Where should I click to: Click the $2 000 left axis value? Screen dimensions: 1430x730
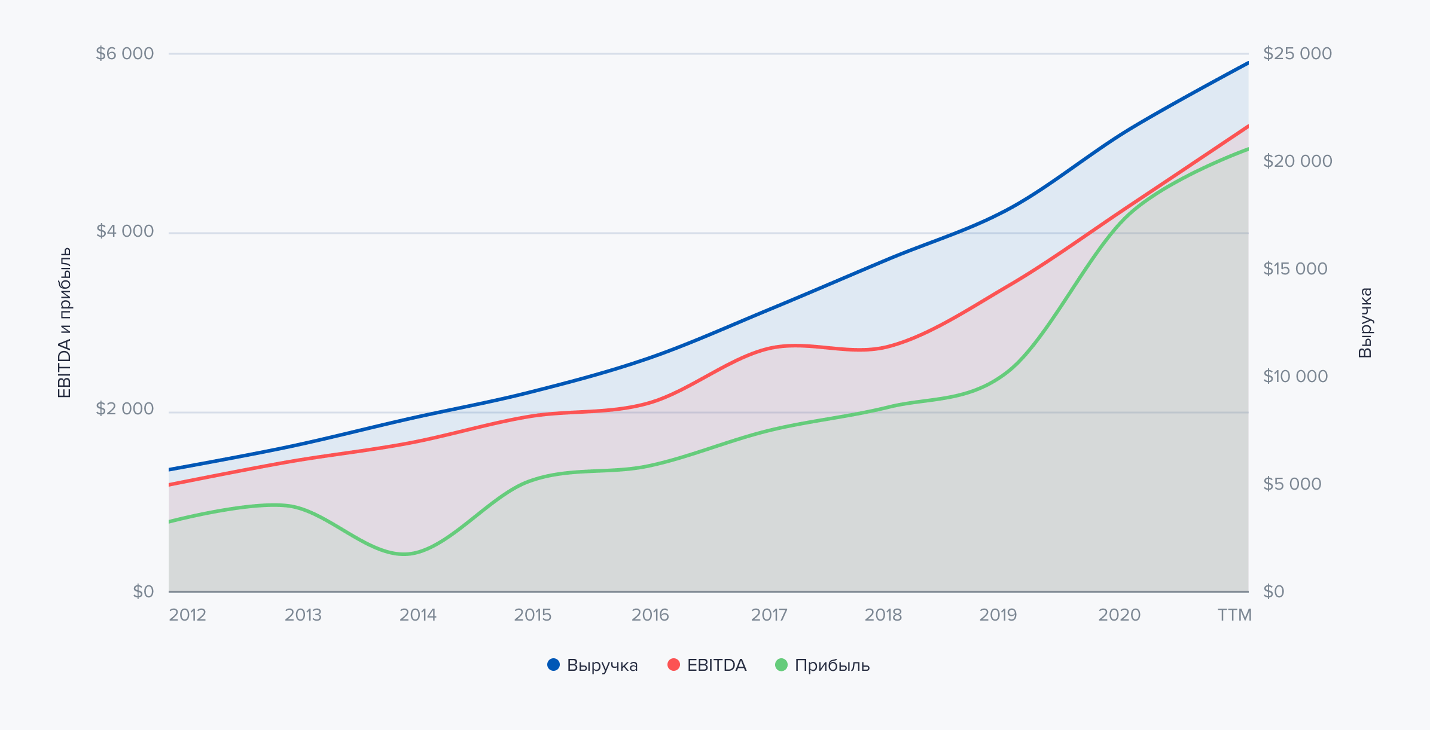point(125,409)
